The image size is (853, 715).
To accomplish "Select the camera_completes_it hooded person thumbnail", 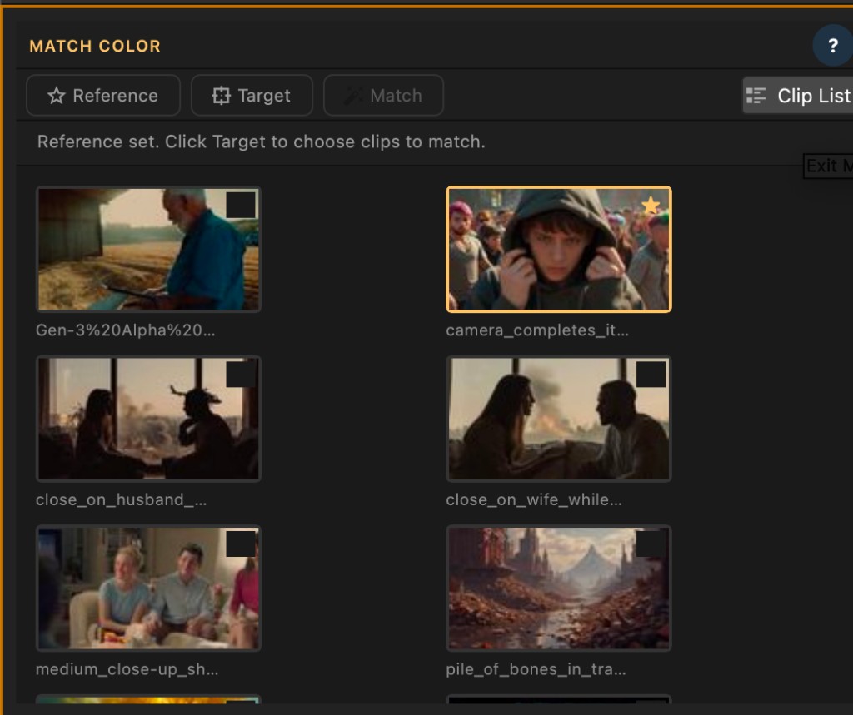I will click(x=559, y=250).
